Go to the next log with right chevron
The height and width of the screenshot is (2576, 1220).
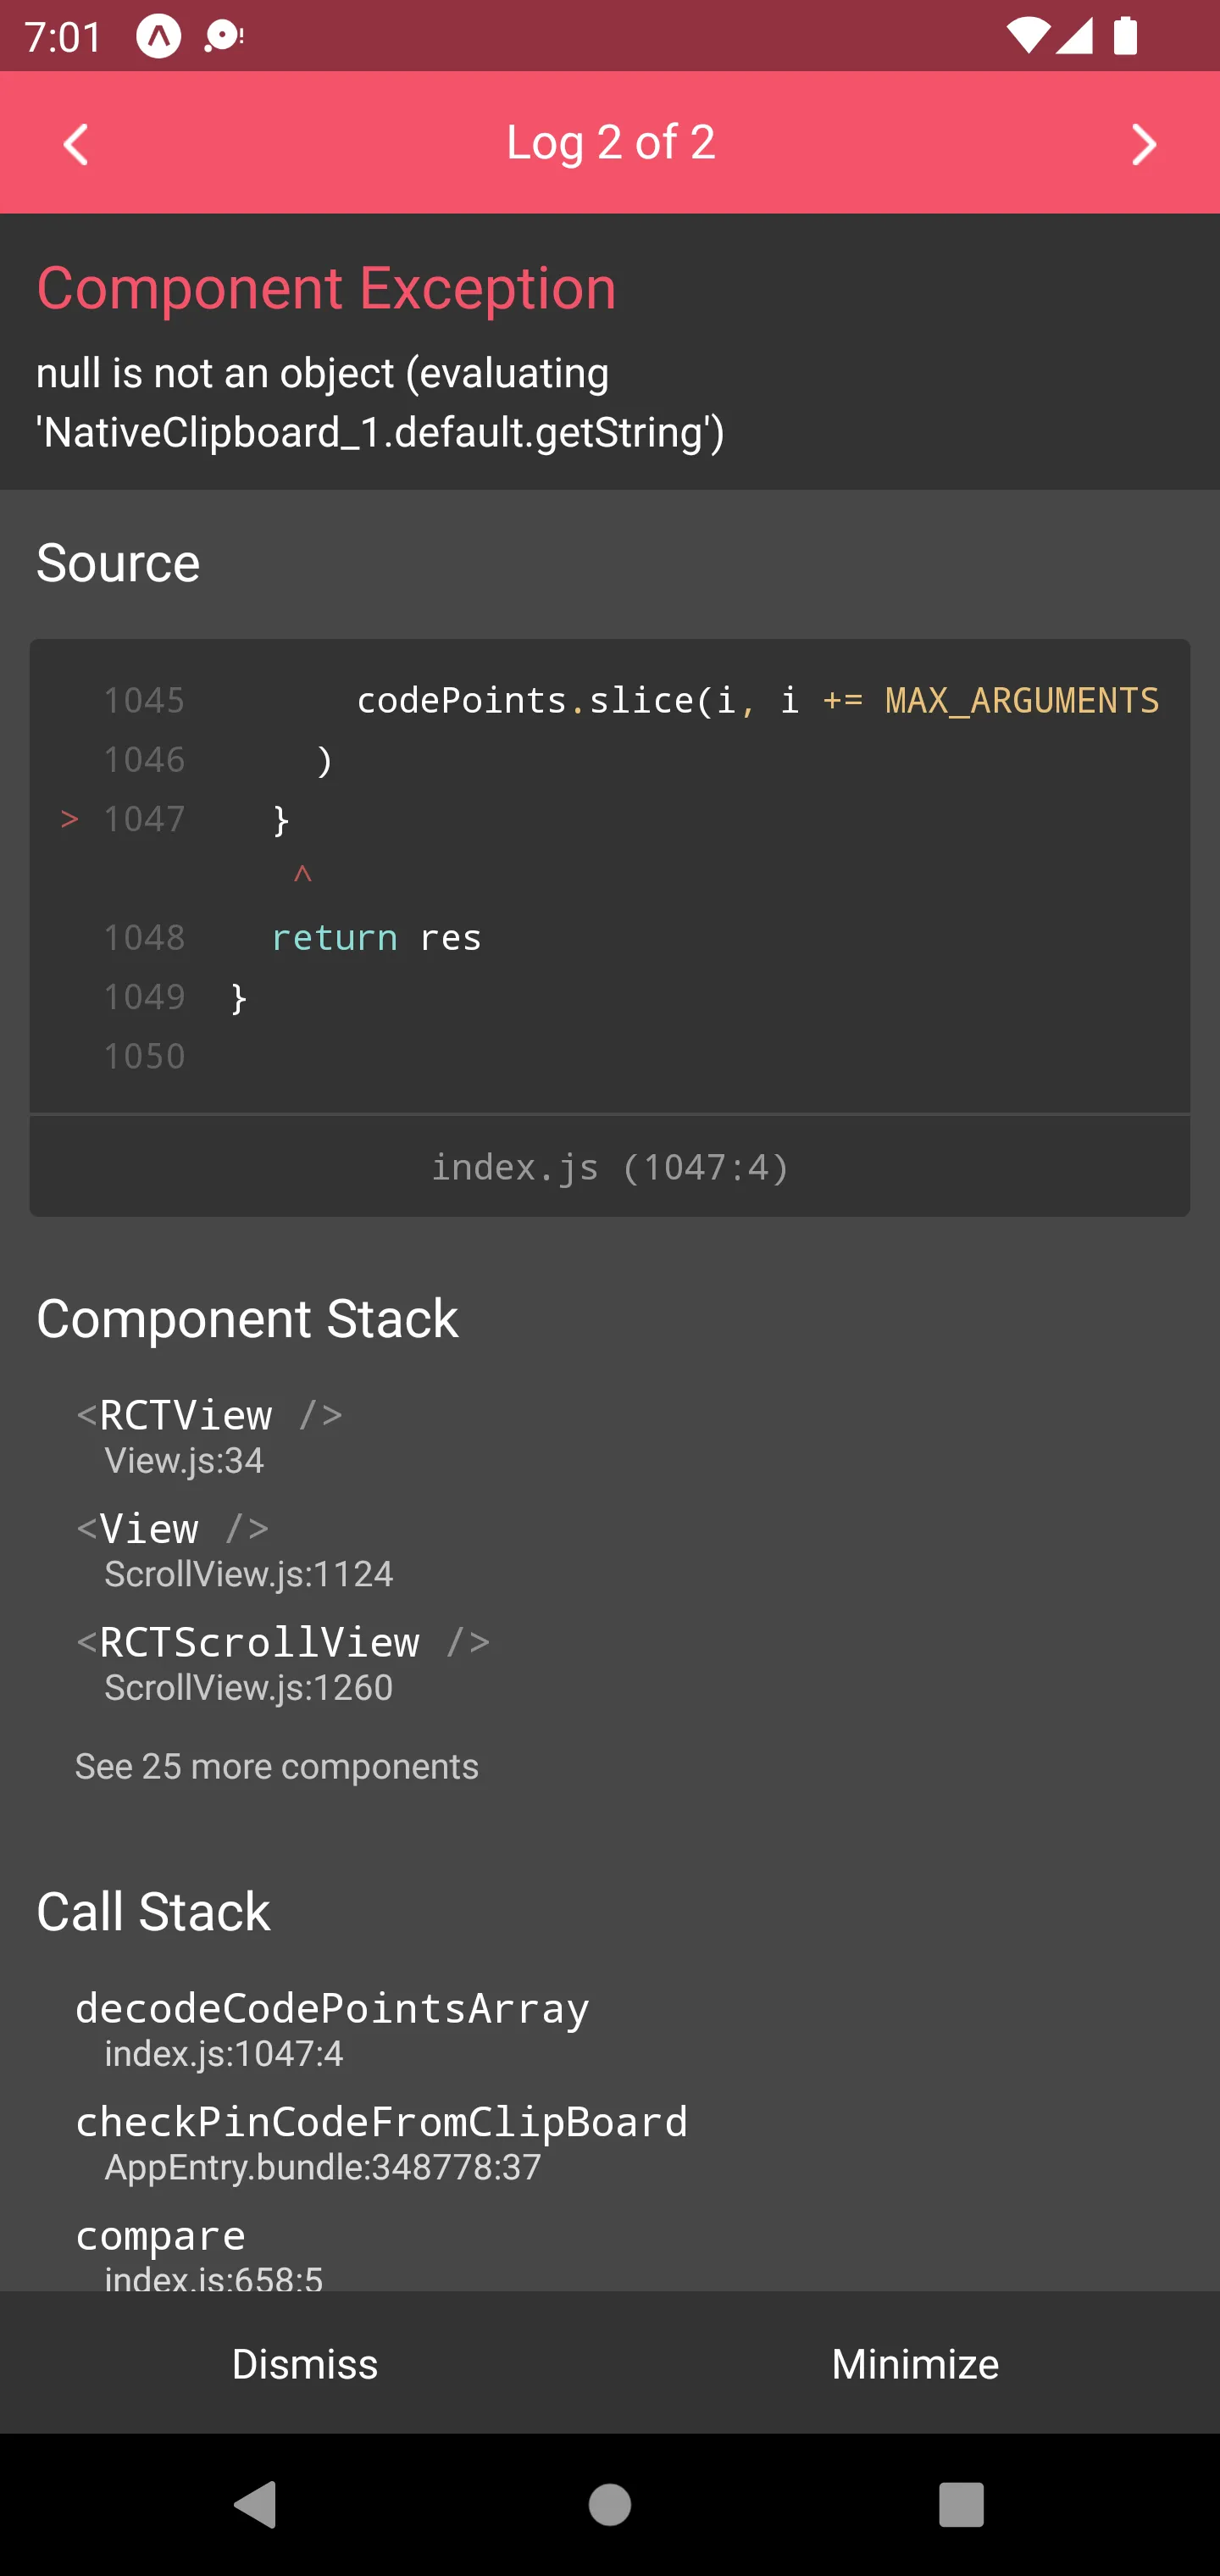1143,144
